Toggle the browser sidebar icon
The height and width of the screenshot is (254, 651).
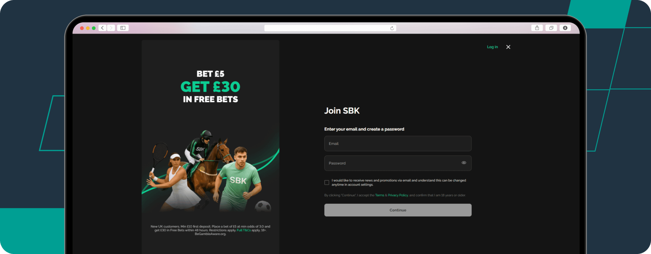[x=123, y=28]
